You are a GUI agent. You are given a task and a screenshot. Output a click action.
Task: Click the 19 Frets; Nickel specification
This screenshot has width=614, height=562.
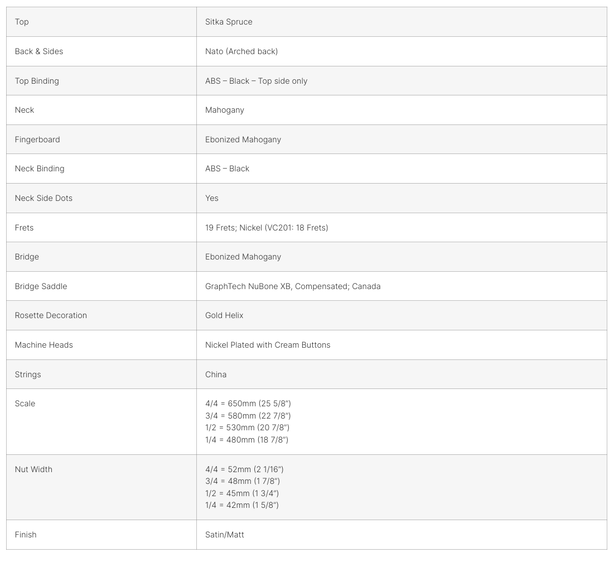click(x=267, y=228)
